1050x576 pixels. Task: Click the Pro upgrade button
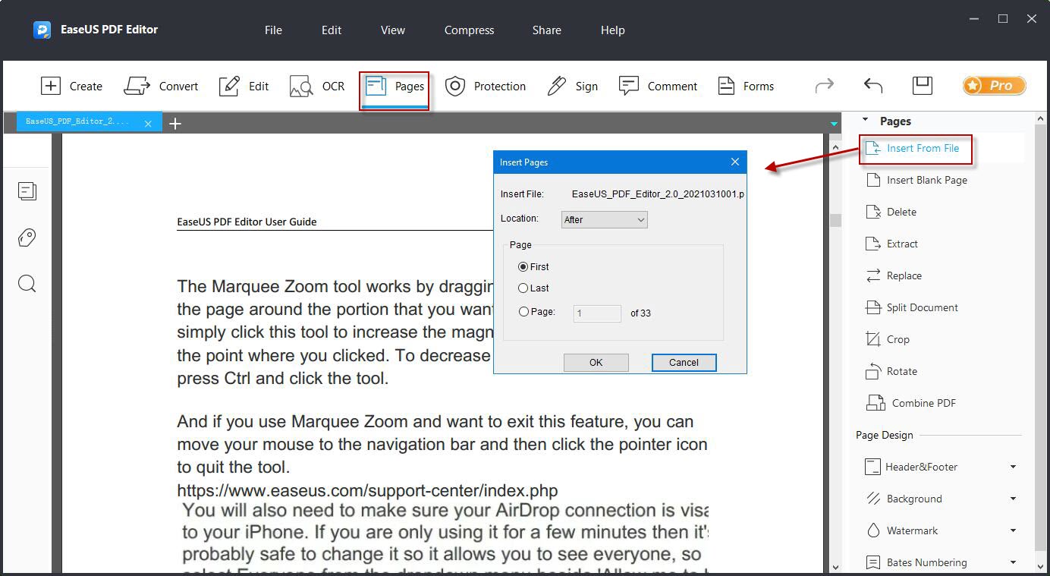point(994,86)
